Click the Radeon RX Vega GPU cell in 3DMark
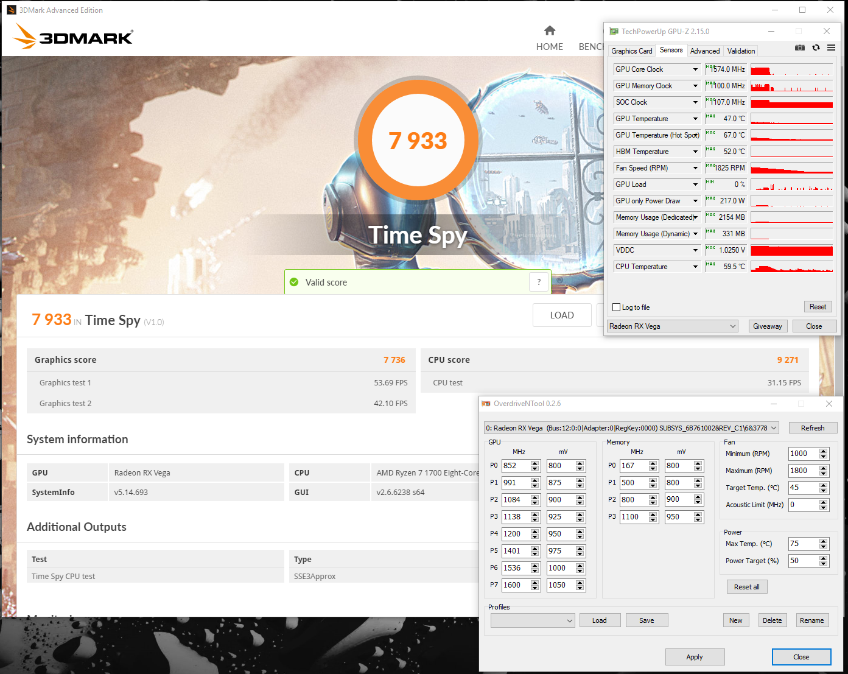Screen dimensions: 848x674 tap(196, 472)
